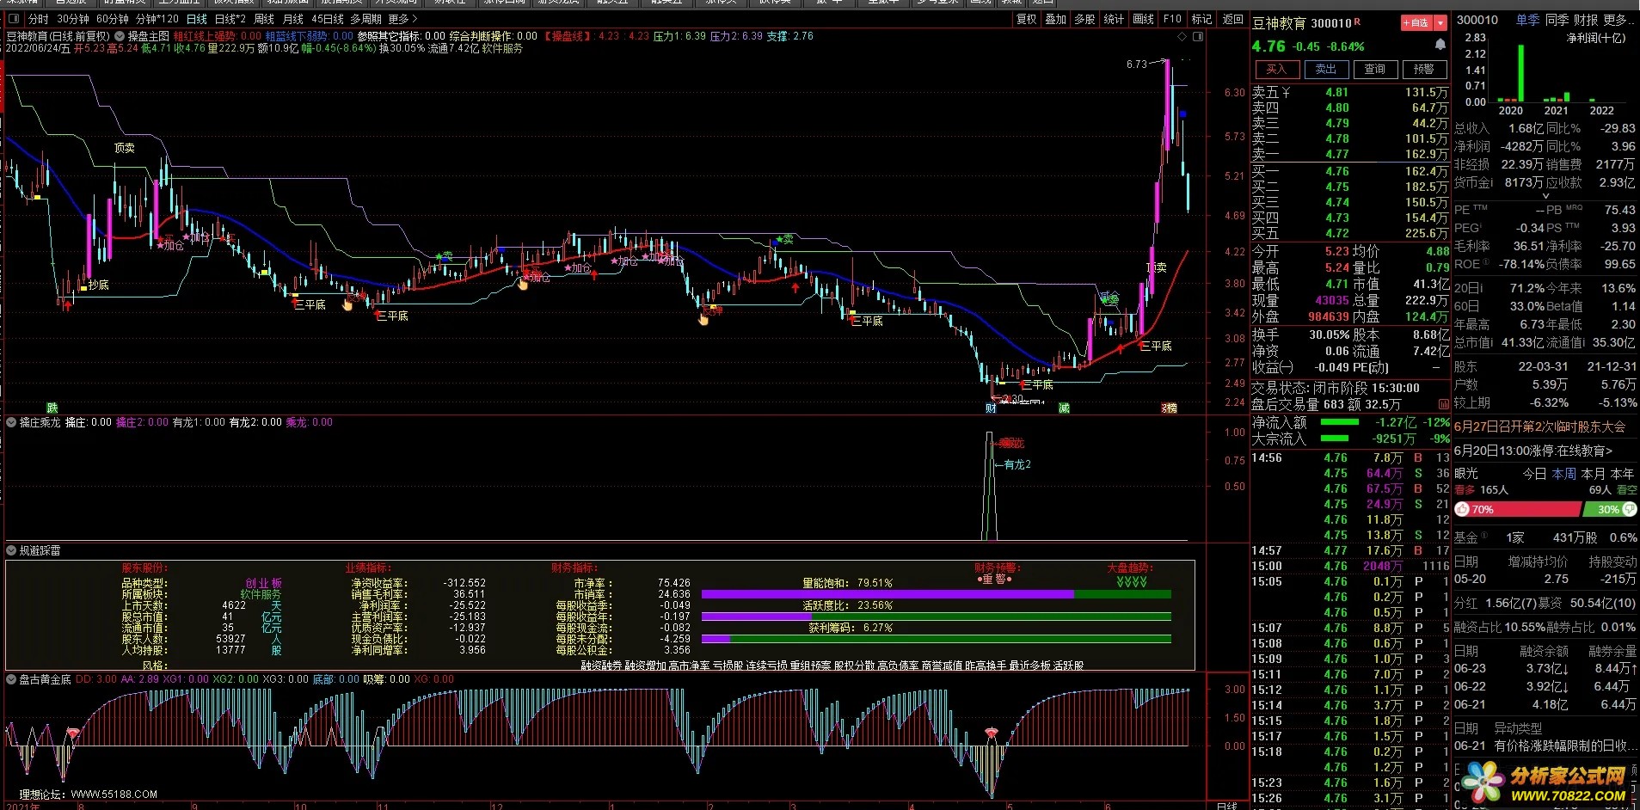Click the 卖出 sell button
The image size is (1640, 810).
click(x=1325, y=69)
